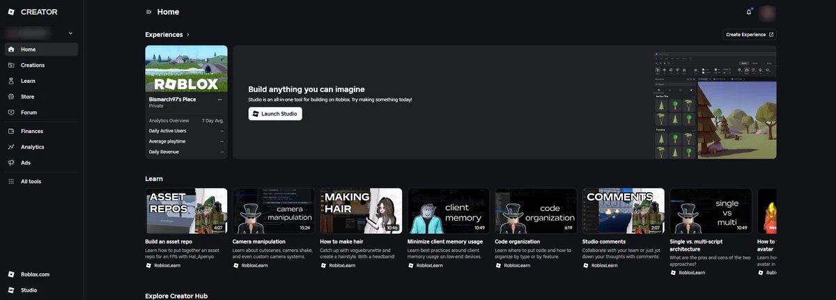The image size is (836, 300).
Task: Open Finances in the sidebar
Action: point(41,131)
